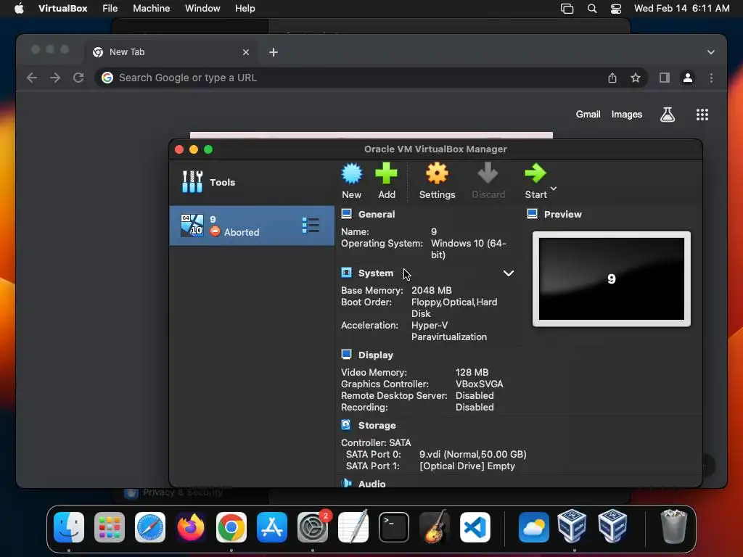This screenshot has height=557, width=743.
Task: Open Control Center in menu bar
Action: (615, 9)
